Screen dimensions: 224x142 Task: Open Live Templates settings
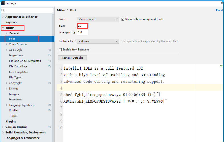click(19, 72)
